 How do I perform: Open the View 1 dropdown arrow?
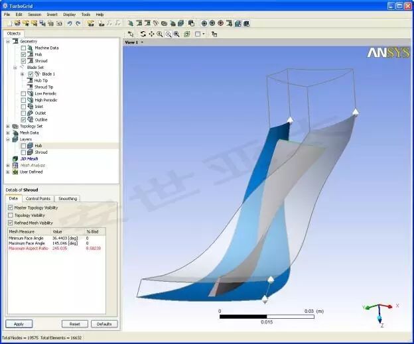point(142,42)
